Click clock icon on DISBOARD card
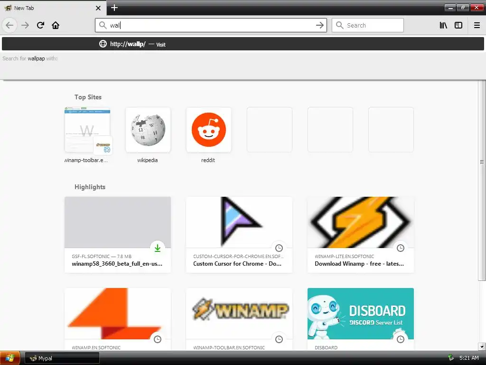The image size is (486, 365). click(x=401, y=339)
